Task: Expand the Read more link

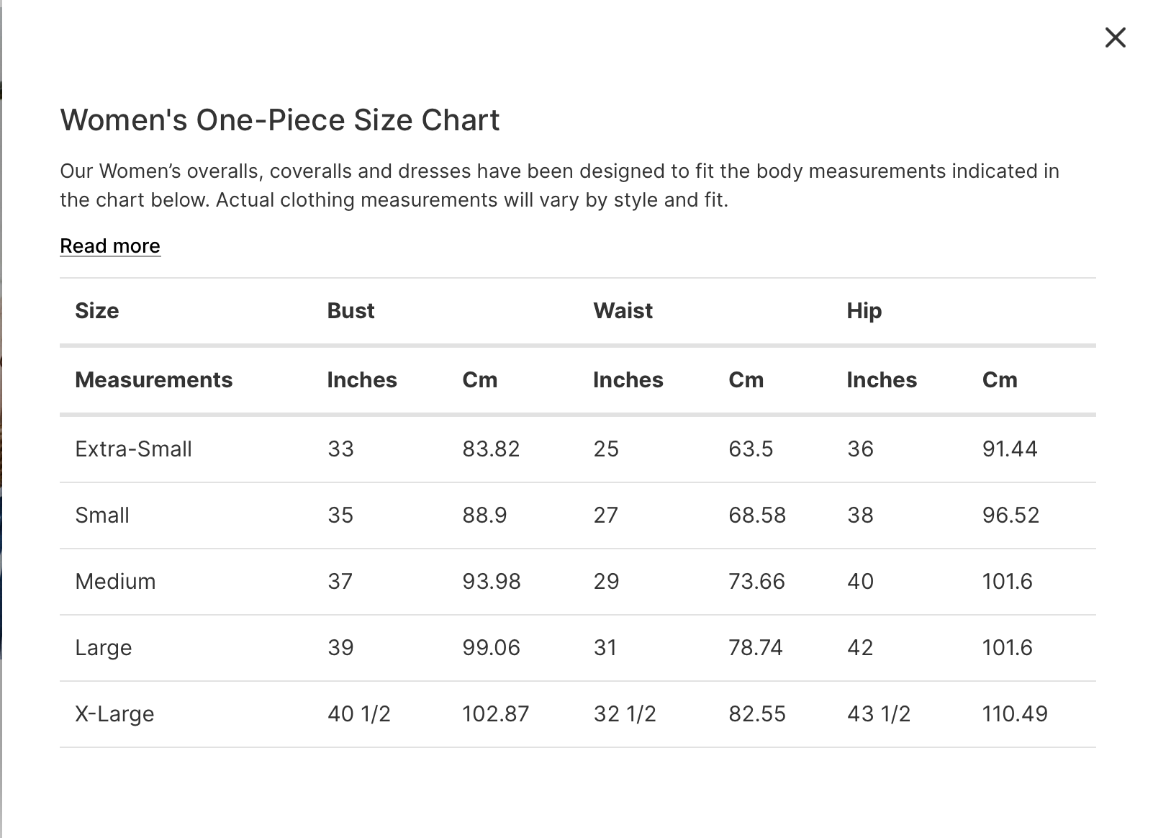Action: point(110,246)
